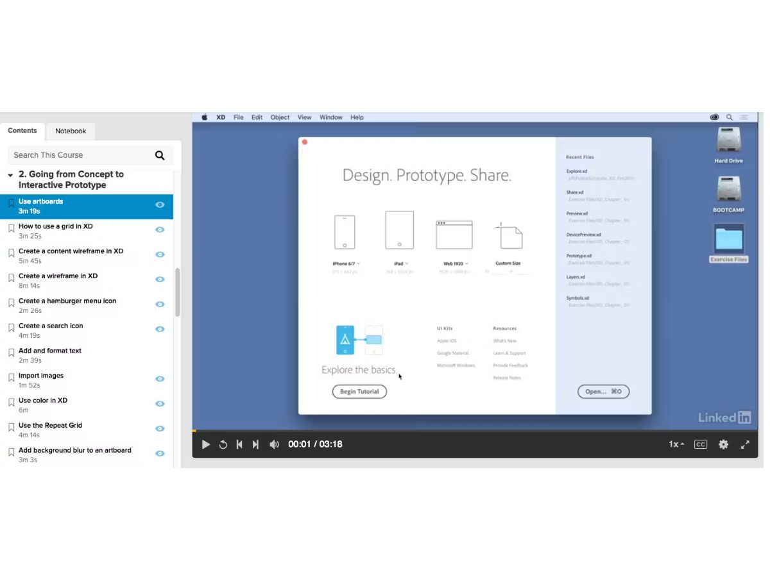Screen dimensions: 770x577
Task: Click the video progress bar
Action: pos(475,430)
